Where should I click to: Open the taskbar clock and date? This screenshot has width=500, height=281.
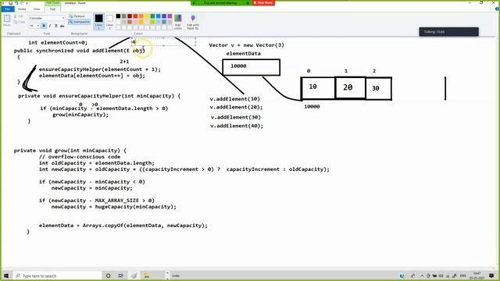477,276
